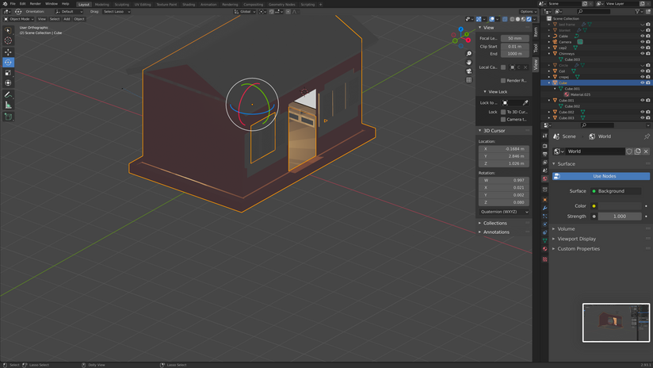Select the Measure tool
This screenshot has width=653, height=368.
click(x=8, y=105)
